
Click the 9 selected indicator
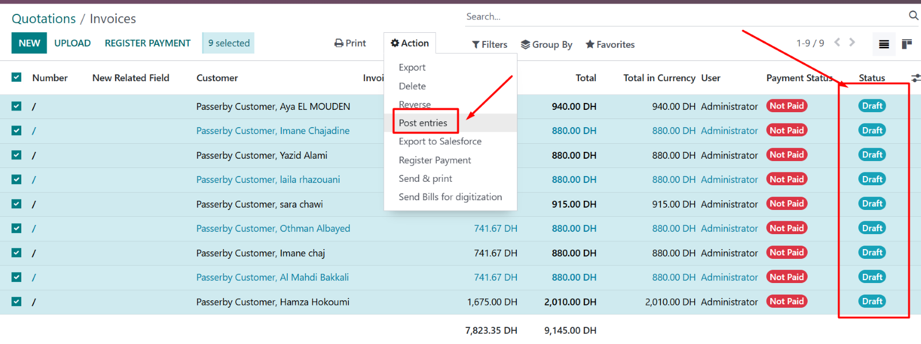click(x=229, y=43)
